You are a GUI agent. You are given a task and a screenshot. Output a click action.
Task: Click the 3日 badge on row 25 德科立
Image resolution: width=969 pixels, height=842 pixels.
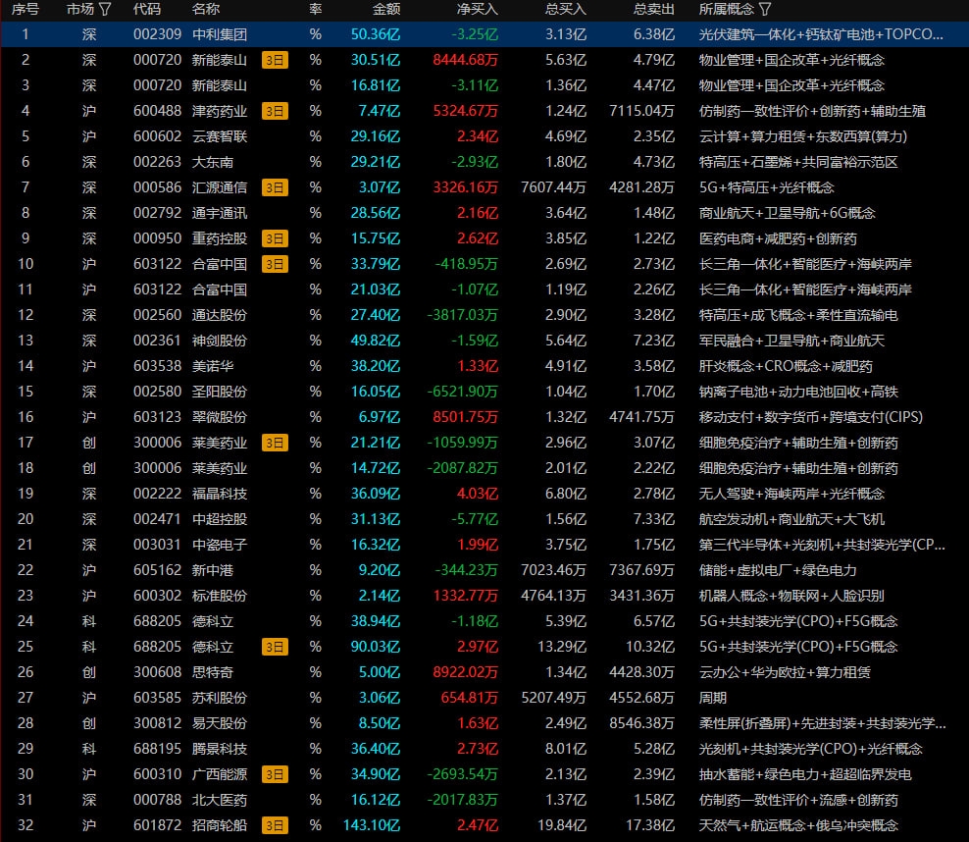(275, 647)
